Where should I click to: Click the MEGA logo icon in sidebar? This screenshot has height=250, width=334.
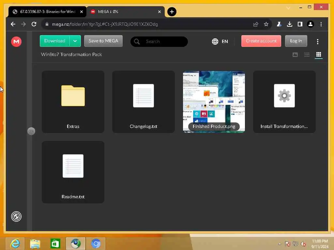[16, 41]
